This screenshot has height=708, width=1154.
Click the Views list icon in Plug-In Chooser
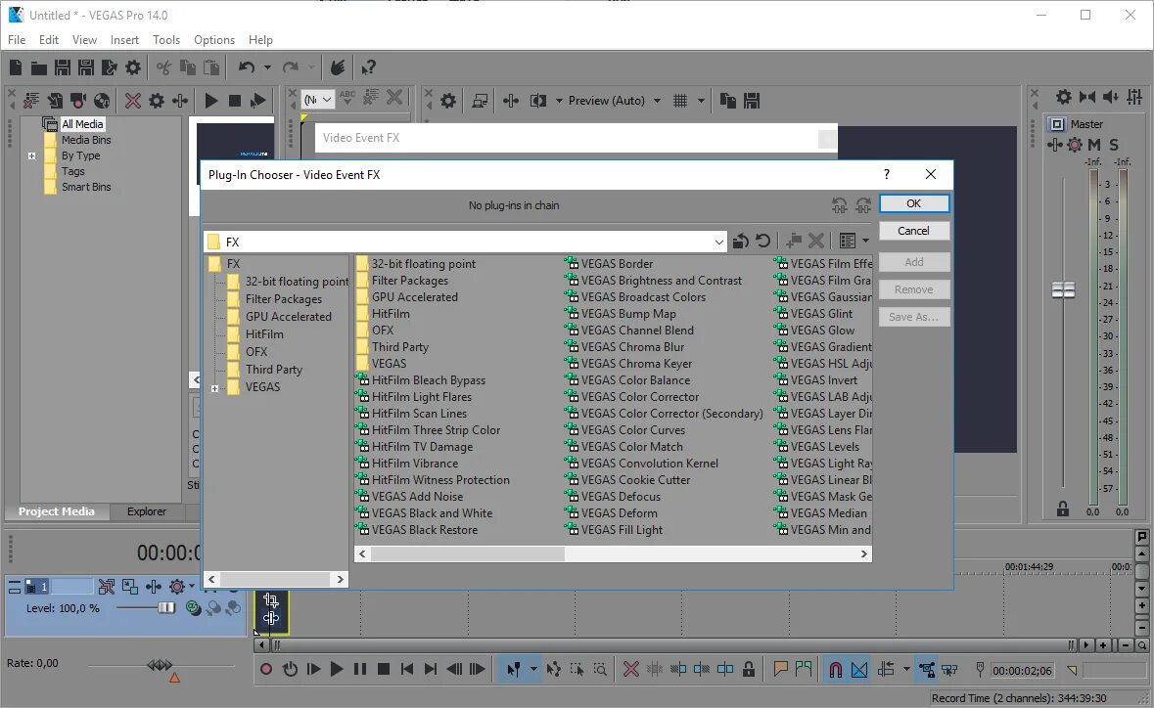pos(848,241)
